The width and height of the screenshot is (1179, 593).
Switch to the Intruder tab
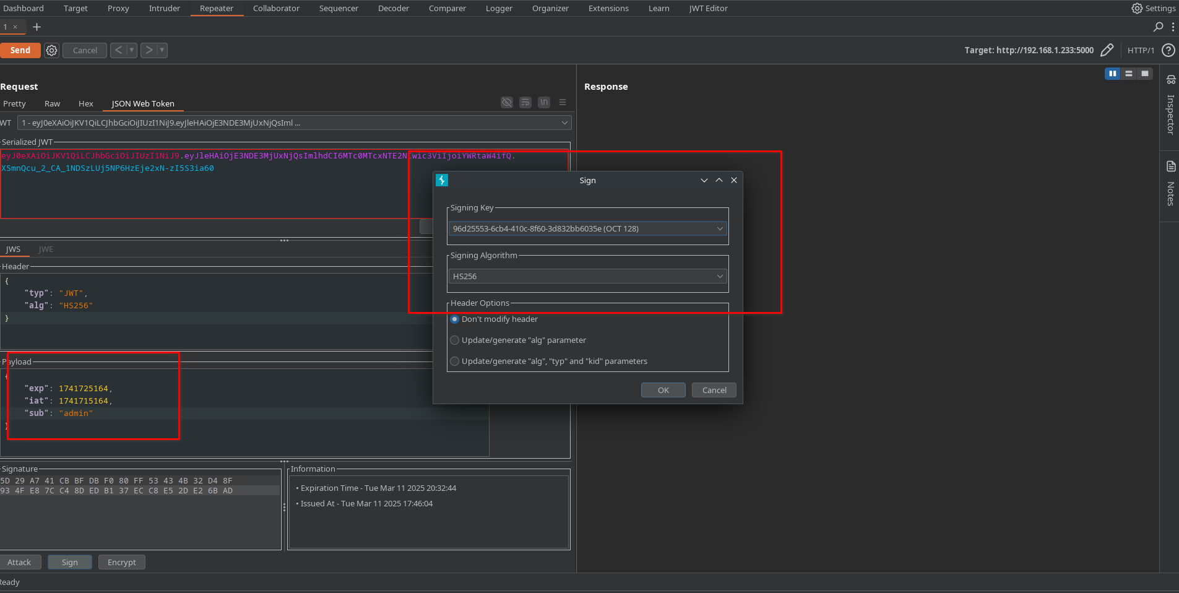[x=164, y=9]
